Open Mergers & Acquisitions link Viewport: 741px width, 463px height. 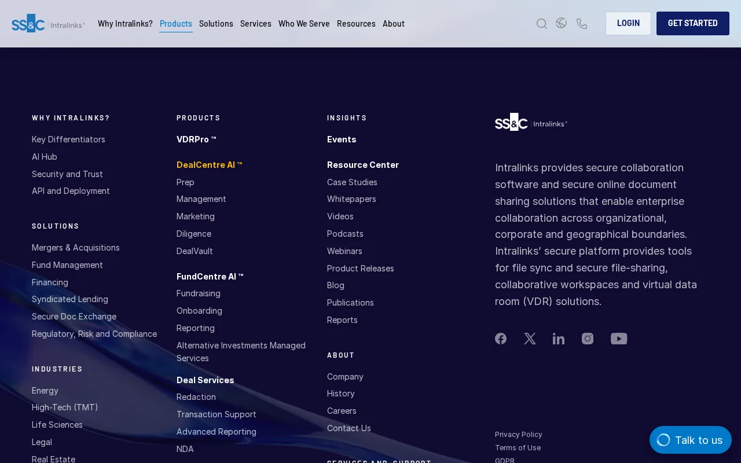tap(76, 248)
